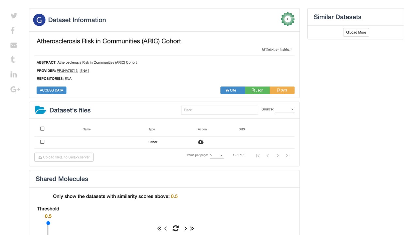
Task: Focus the files Filter input field
Action: pos(219,110)
